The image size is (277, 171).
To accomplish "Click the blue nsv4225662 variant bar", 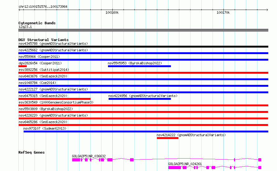I will tap(143, 53).
